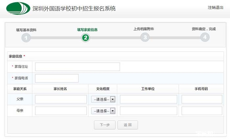Screen dimensions: 230x139
Task: Select the 上传档案附件 step label
Action: (x=144, y=29)
